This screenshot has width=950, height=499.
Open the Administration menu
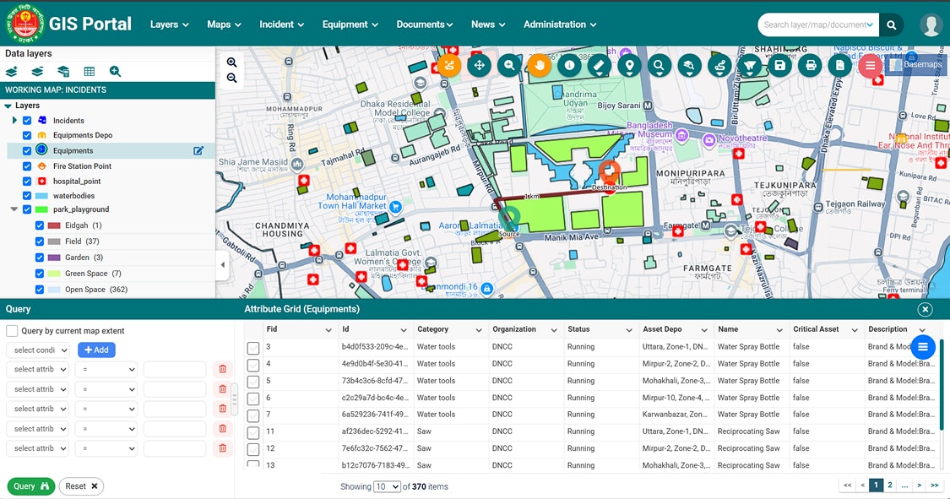pos(559,24)
